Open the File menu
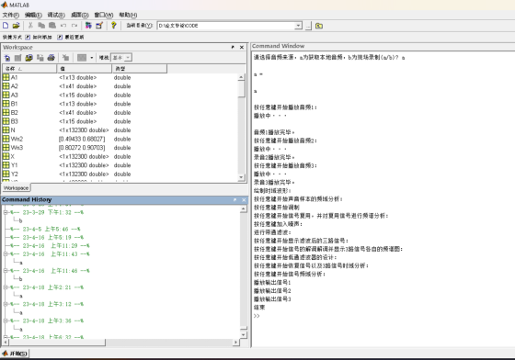This screenshot has height=360, width=515. coord(11,15)
